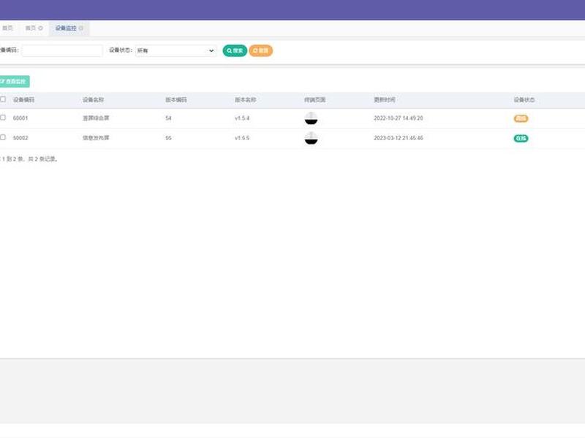Click the version code 55
Screen dimensions: 585x438
pos(168,138)
